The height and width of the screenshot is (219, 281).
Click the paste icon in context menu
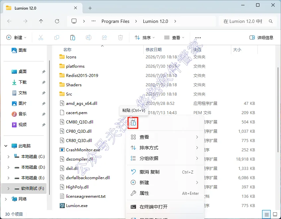pos(133,123)
